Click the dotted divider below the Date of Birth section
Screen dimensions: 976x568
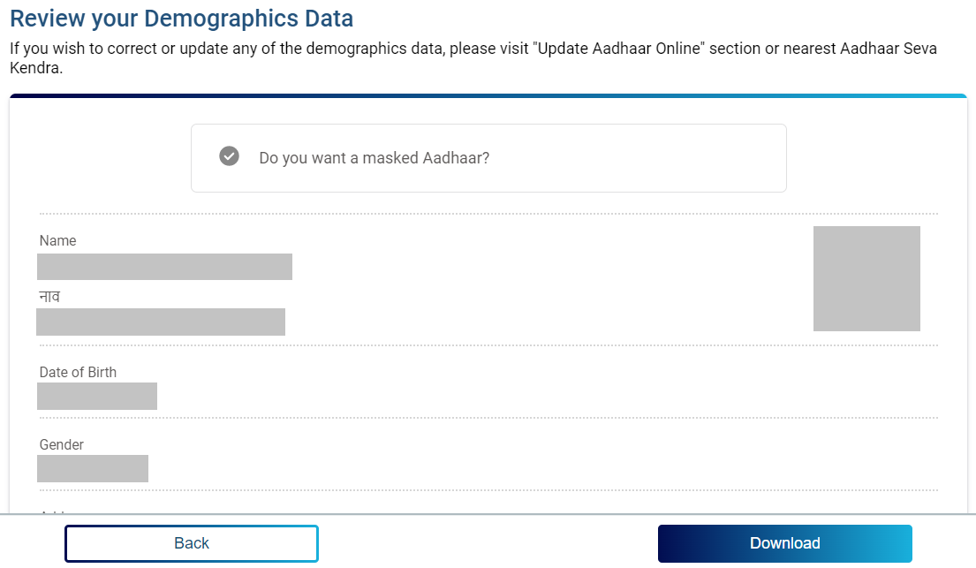[x=488, y=418]
